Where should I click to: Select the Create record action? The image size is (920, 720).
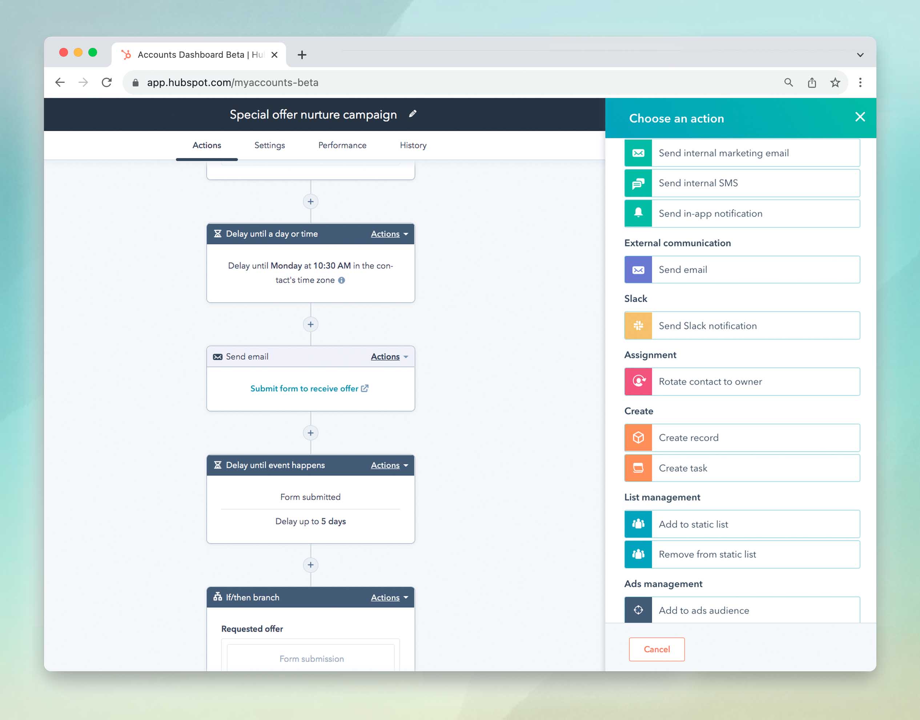[x=742, y=438]
